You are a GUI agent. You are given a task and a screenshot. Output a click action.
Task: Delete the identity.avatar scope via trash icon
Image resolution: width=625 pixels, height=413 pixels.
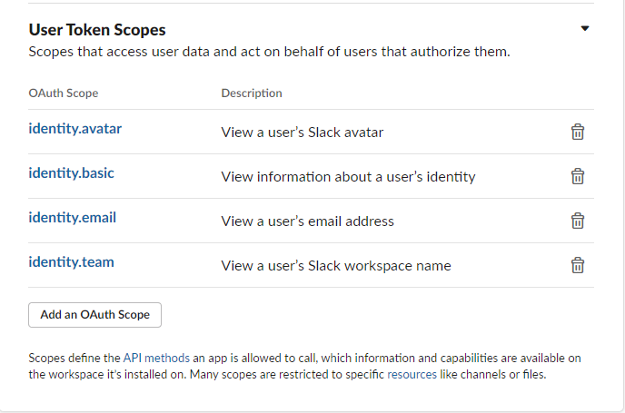(578, 132)
